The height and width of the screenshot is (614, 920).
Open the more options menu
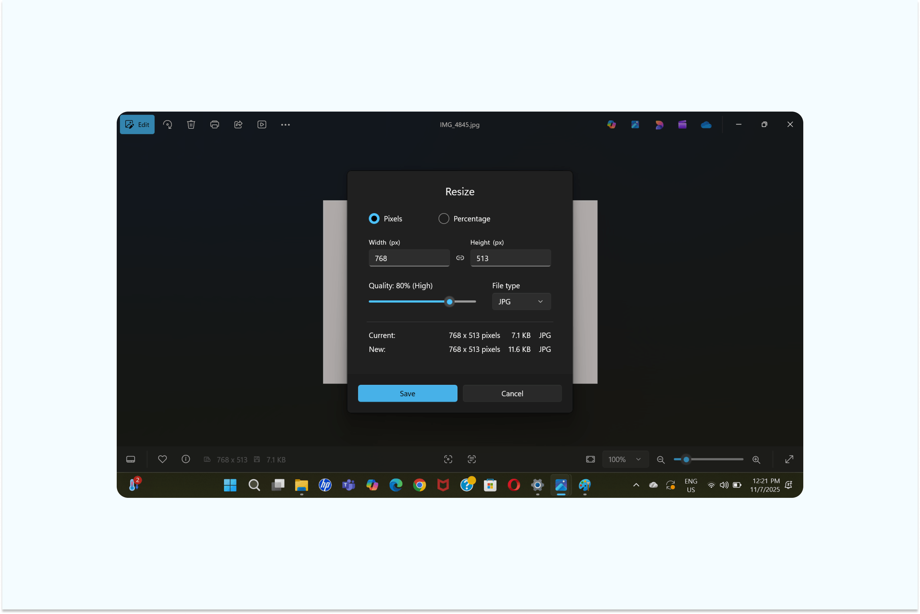click(285, 124)
